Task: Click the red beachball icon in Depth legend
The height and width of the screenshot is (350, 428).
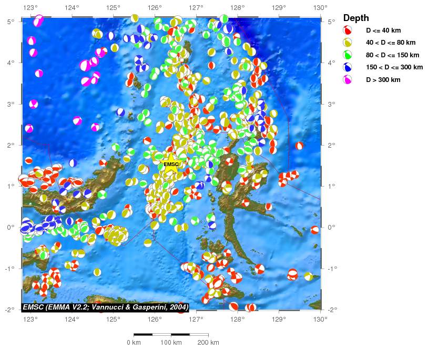Action: [347, 30]
